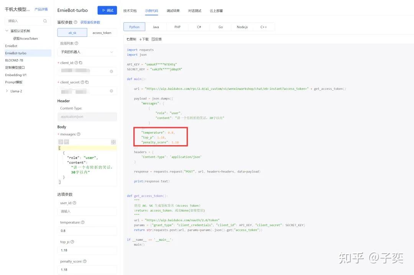Select 获取AccessToken in the sidebar
This screenshot has height=275, width=414.
pyautogui.click(x=26, y=38)
